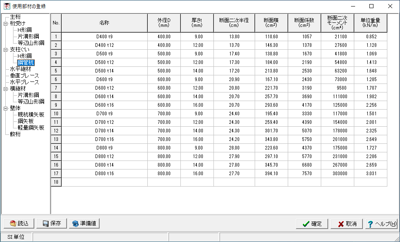Image resolution: width=400 pixels, height=242 pixels.
Task: Click the name cell D400 t12
Action: pos(104,45)
